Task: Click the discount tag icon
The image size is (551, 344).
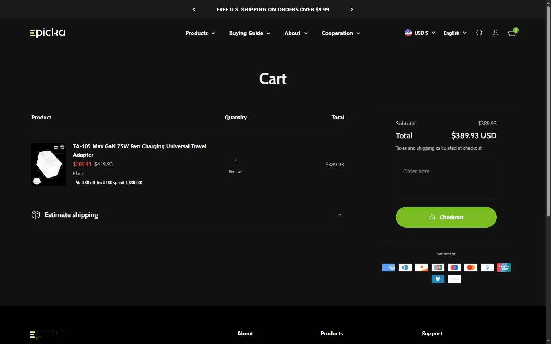Action: 78,183
